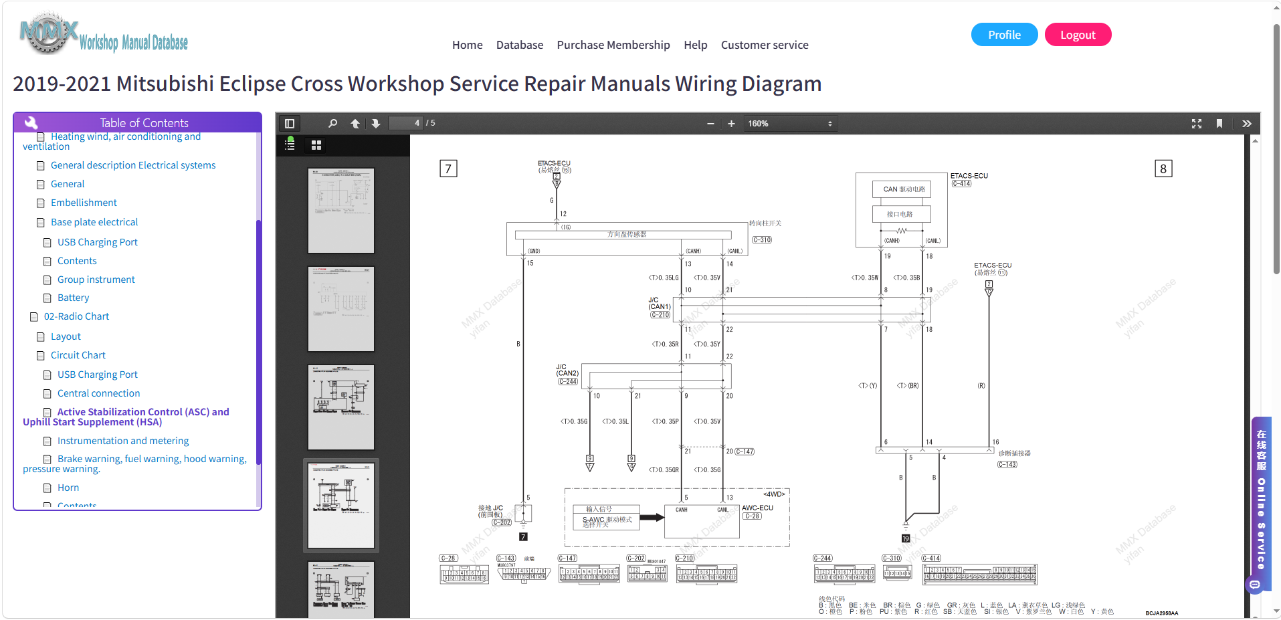This screenshot has height=620, width=1281.
Task: Click the Logout button
Action: point(1078,35)
